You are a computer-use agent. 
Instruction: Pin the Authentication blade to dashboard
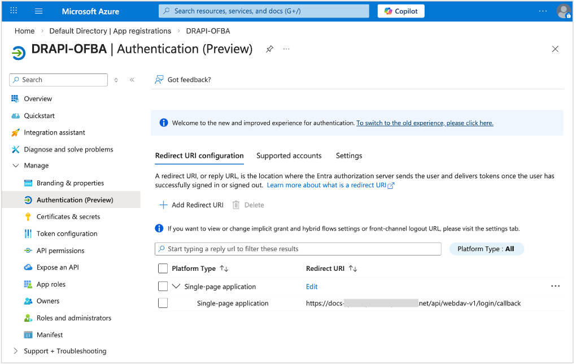click(269, 49)
